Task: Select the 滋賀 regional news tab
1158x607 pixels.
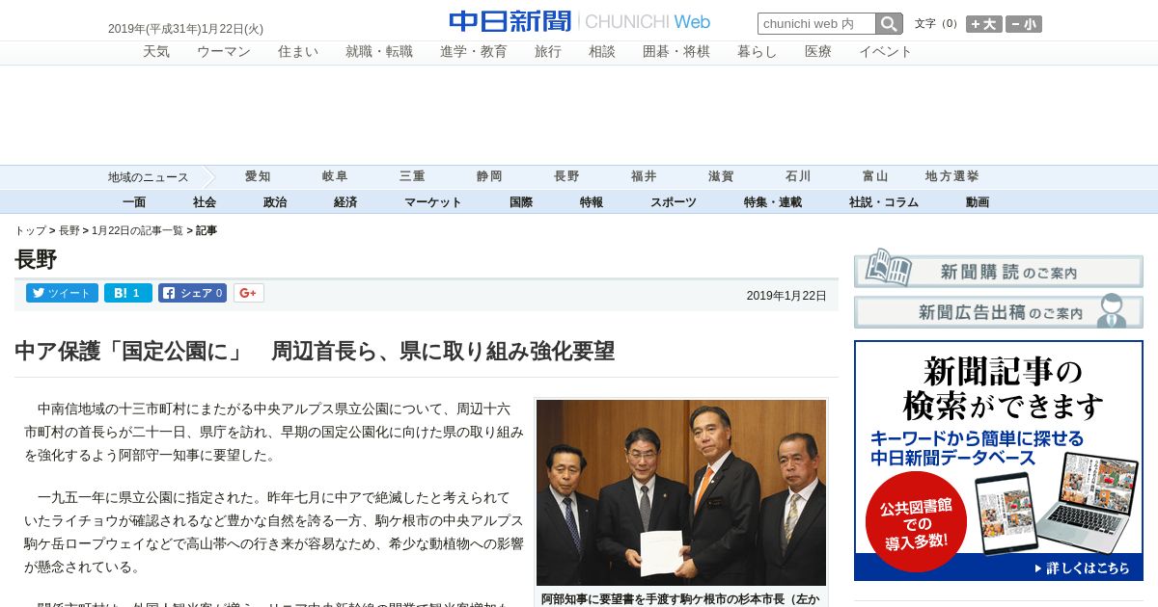Action: point(721,177)
